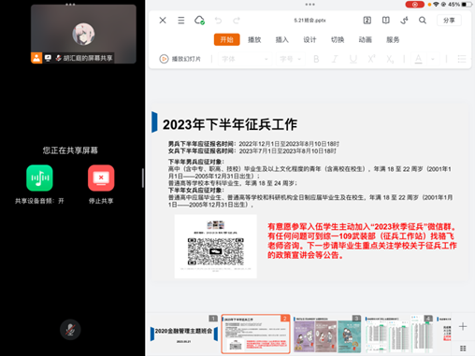Screen dimensions: 475x356
Task: Redo the last action
Action: pyautogui.click(x=237, y=21)
